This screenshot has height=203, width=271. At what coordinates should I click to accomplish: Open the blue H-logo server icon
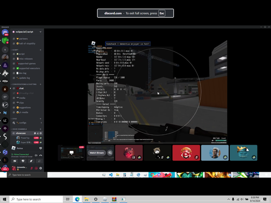point(5,113)
